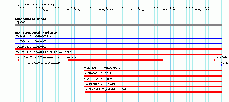Open nsv1160371 (Lou2015) label
The width and height of the screenshot is (229, 102).
[31, 47]
